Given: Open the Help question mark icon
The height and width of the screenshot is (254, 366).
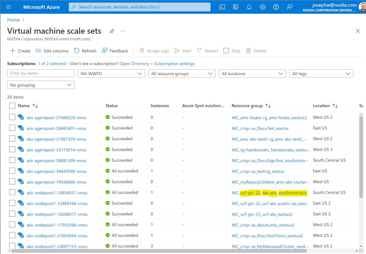Looking at the screenshot, I should tap(276, 7).
